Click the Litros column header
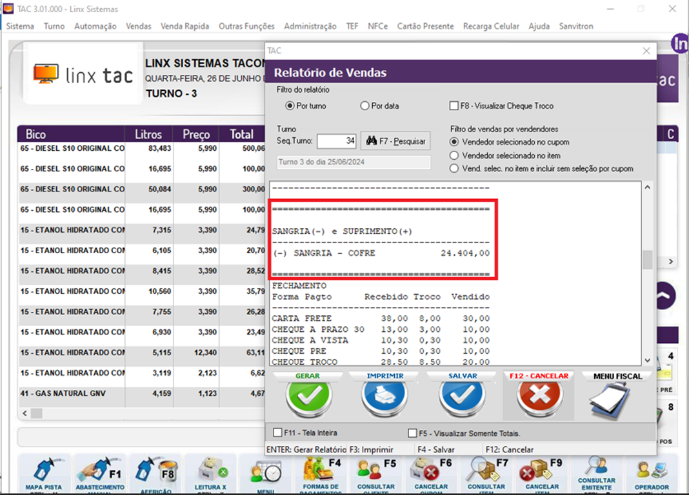The image size is (689, 495). 148,134
